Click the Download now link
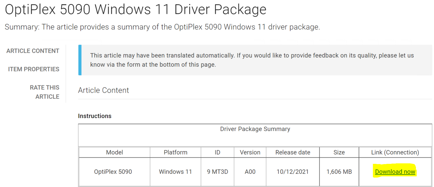The image size is (434, 187). point(395,171)
